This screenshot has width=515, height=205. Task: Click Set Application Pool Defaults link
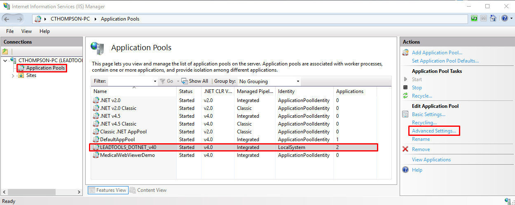[x=445, y=61]
